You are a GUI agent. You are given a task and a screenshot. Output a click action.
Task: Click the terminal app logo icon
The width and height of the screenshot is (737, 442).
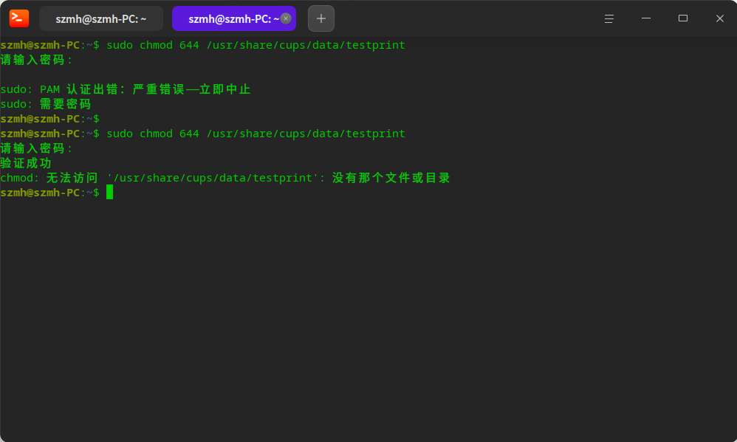[x=19, y=18]
